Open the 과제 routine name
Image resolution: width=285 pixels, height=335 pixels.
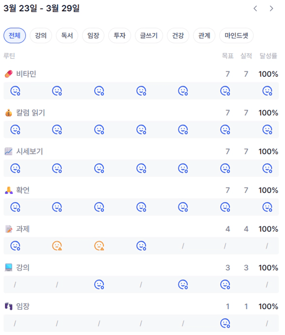click(x=23, y=229)
